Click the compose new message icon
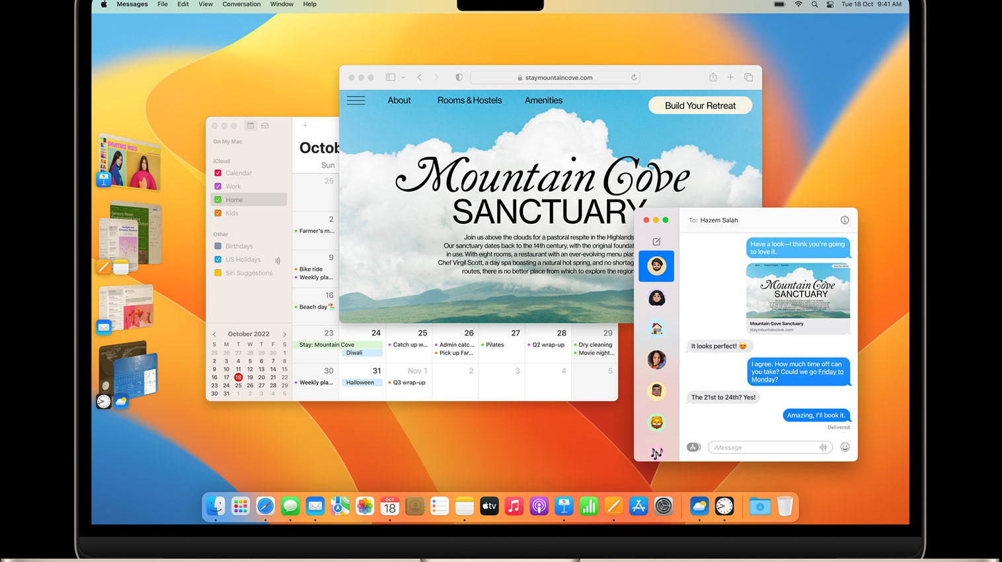1002x562 pixels. [656, 242]
